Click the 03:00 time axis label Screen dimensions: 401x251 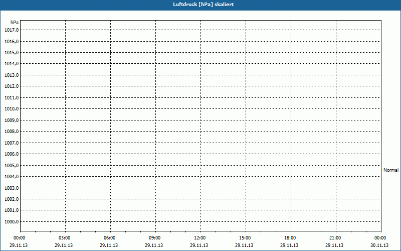[65, 238]
